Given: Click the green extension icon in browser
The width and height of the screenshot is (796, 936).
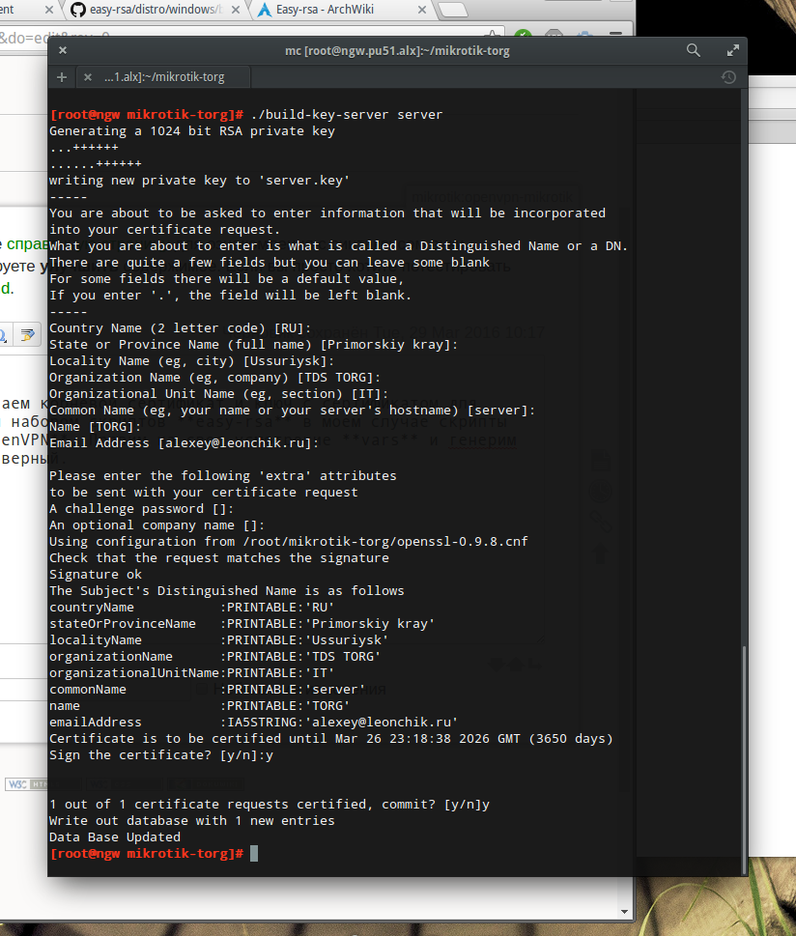Looking at the screenshot, I should tap(524, 35).
